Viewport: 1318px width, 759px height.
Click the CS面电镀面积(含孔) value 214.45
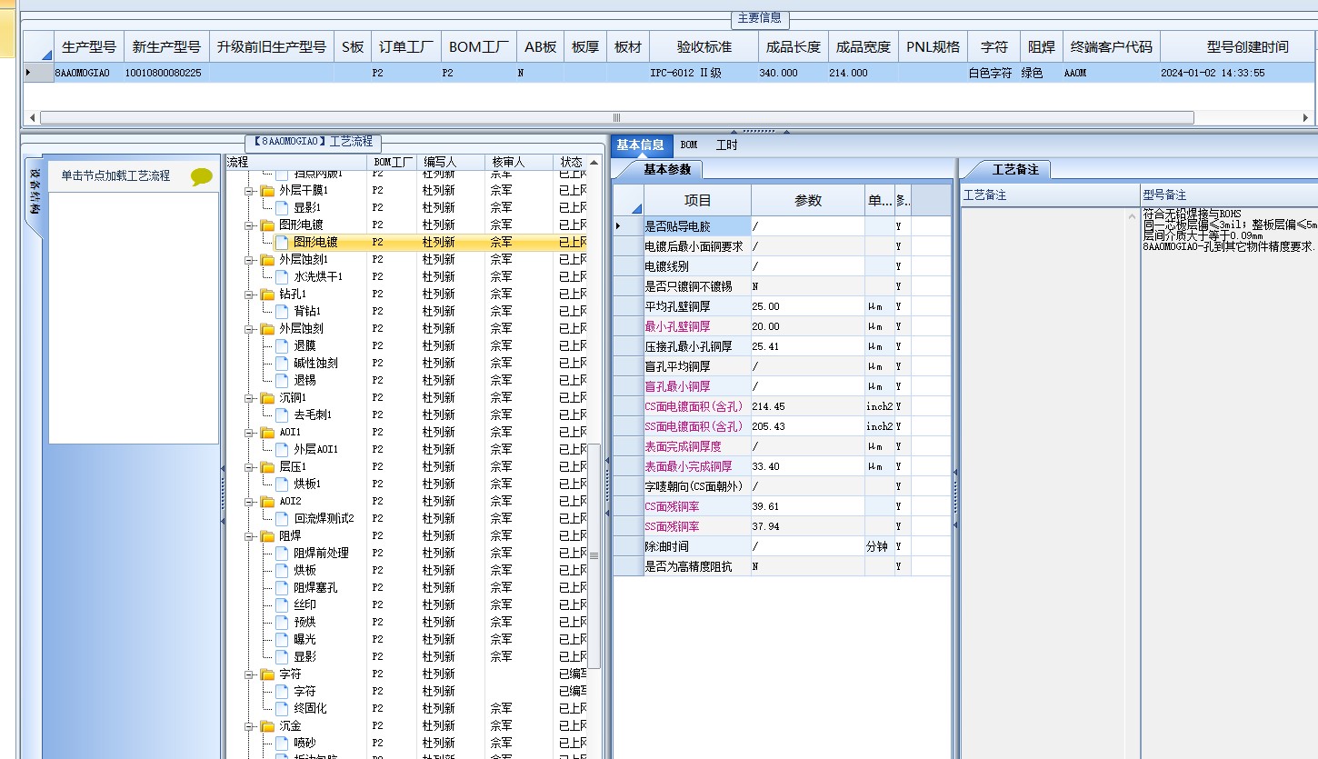click(x=807, y=406)
